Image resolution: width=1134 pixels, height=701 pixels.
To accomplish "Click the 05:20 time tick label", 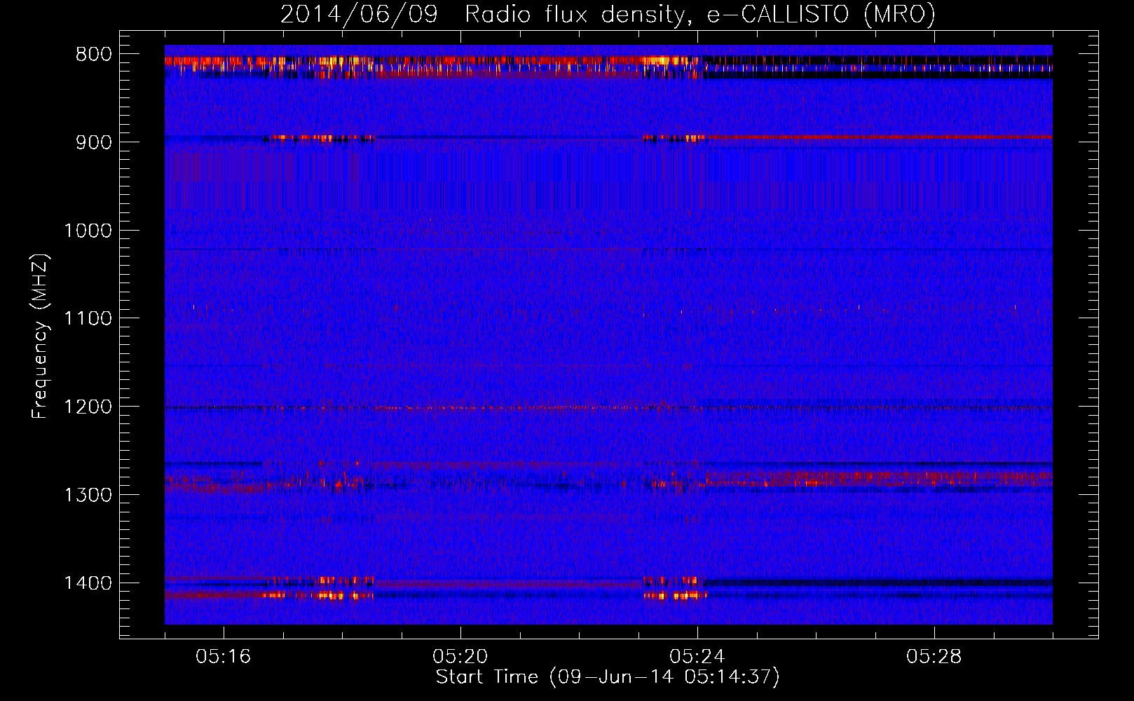I will pyautogui.click(x=460, y=657).
